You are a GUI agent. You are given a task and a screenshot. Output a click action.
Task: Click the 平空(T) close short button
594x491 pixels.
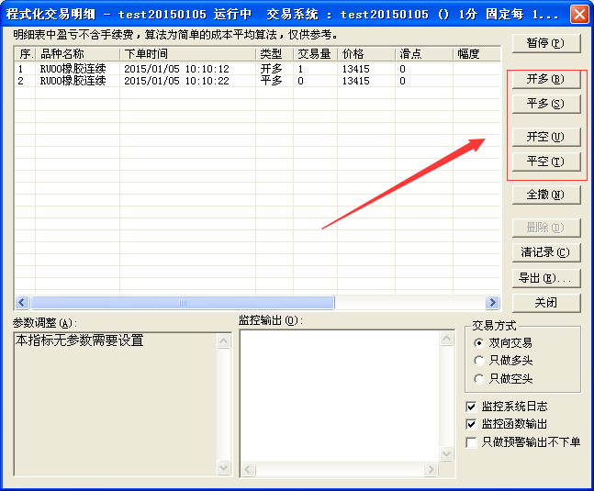click(546, 162)
